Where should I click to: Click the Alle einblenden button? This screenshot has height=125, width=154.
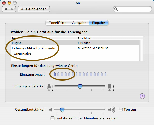tap(34, 9)
